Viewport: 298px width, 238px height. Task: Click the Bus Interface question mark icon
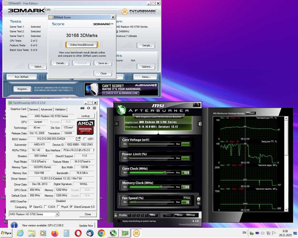click(x=94, y=150)
